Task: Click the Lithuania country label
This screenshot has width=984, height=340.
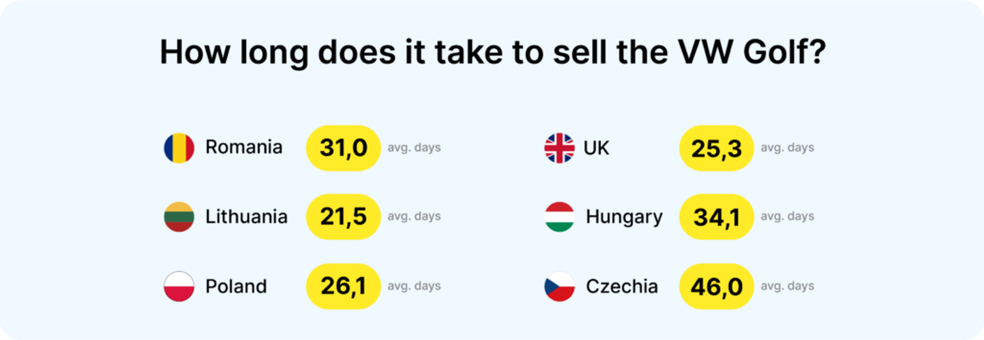Action: click(x=246, y=217)
